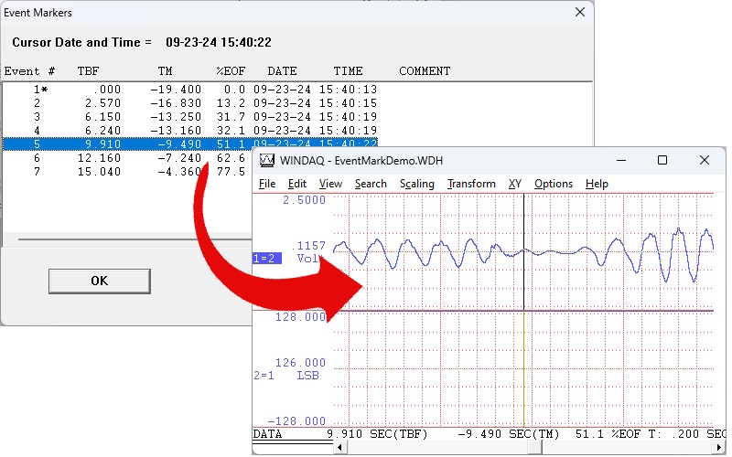Close the Event Markers dialog
The width and height of the screenshot is (732, 457).
[x=580, y=12]
